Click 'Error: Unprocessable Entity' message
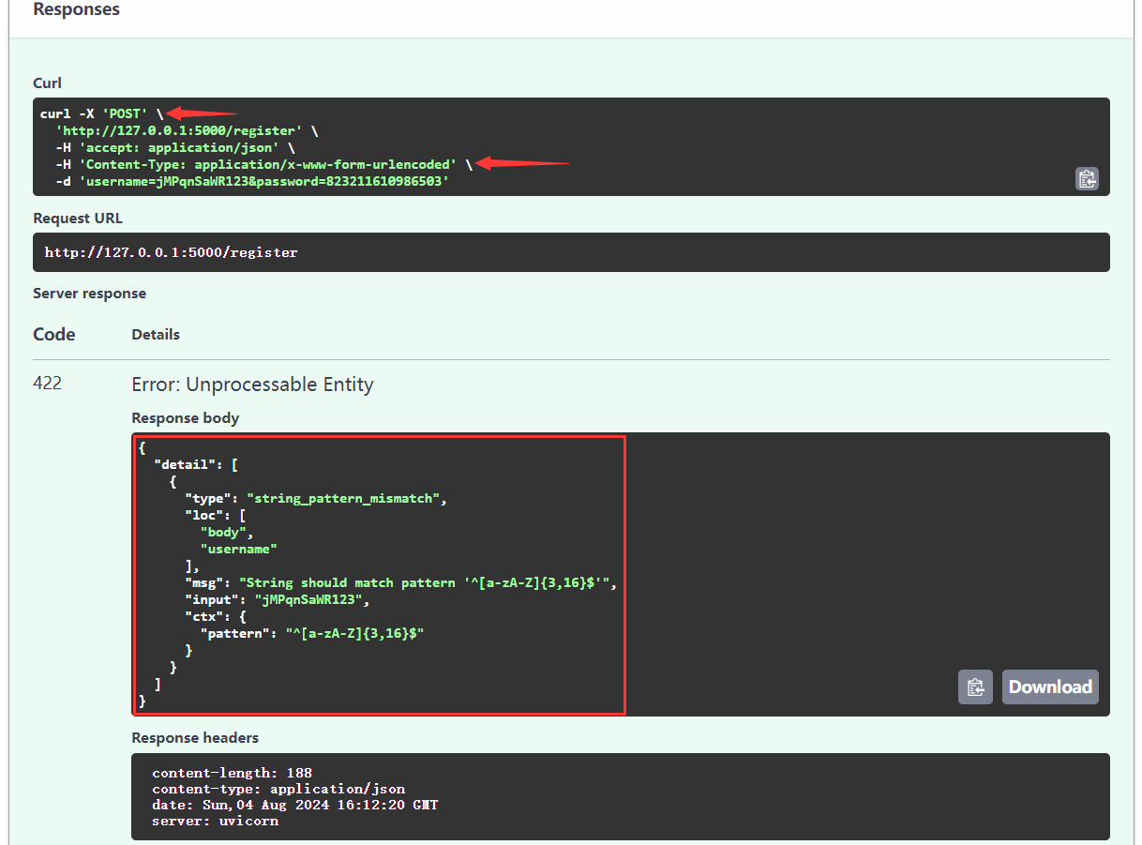1142x845 pixels. pos(252,385)
